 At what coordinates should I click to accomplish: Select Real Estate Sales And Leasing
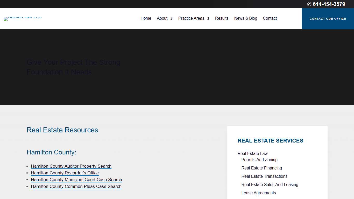[270, 184]
